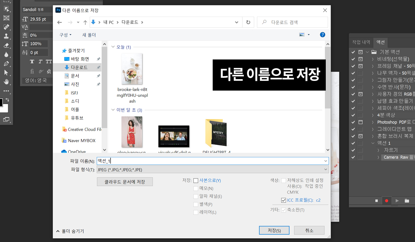This screenshot has height=242, width=415.
Task: Select the Healing Brush bandage tool
Action: click(6, 27)
